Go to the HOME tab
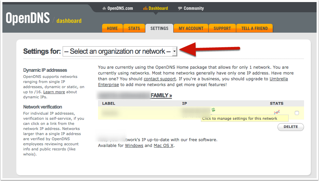Image resolution: width=319 pixels, height=181 pixels. click(x=112, y=28)
